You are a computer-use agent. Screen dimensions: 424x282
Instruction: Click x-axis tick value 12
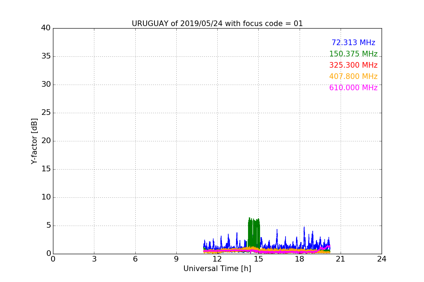point(217,259)
